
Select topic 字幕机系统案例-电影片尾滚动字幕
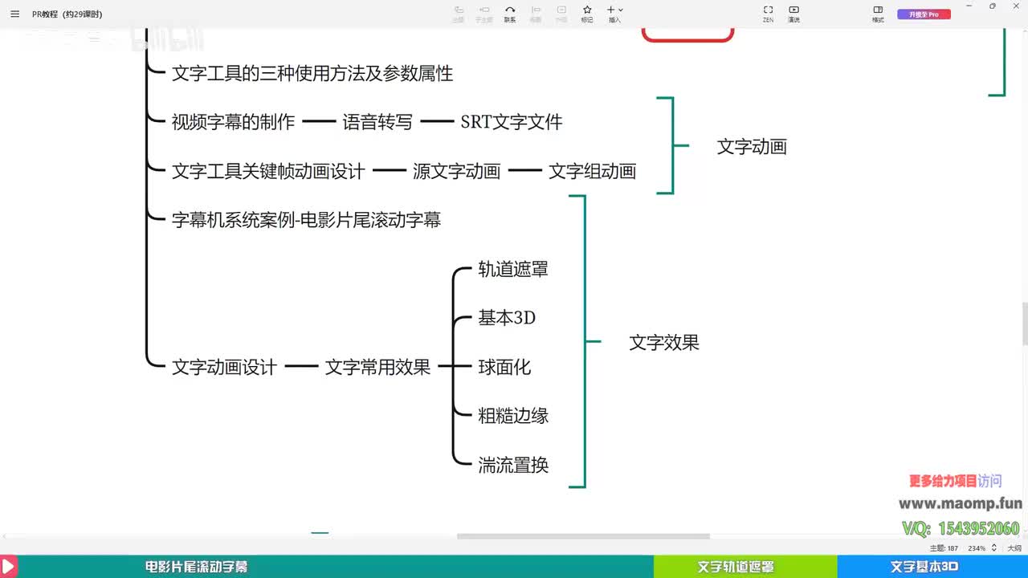[307, 220]
